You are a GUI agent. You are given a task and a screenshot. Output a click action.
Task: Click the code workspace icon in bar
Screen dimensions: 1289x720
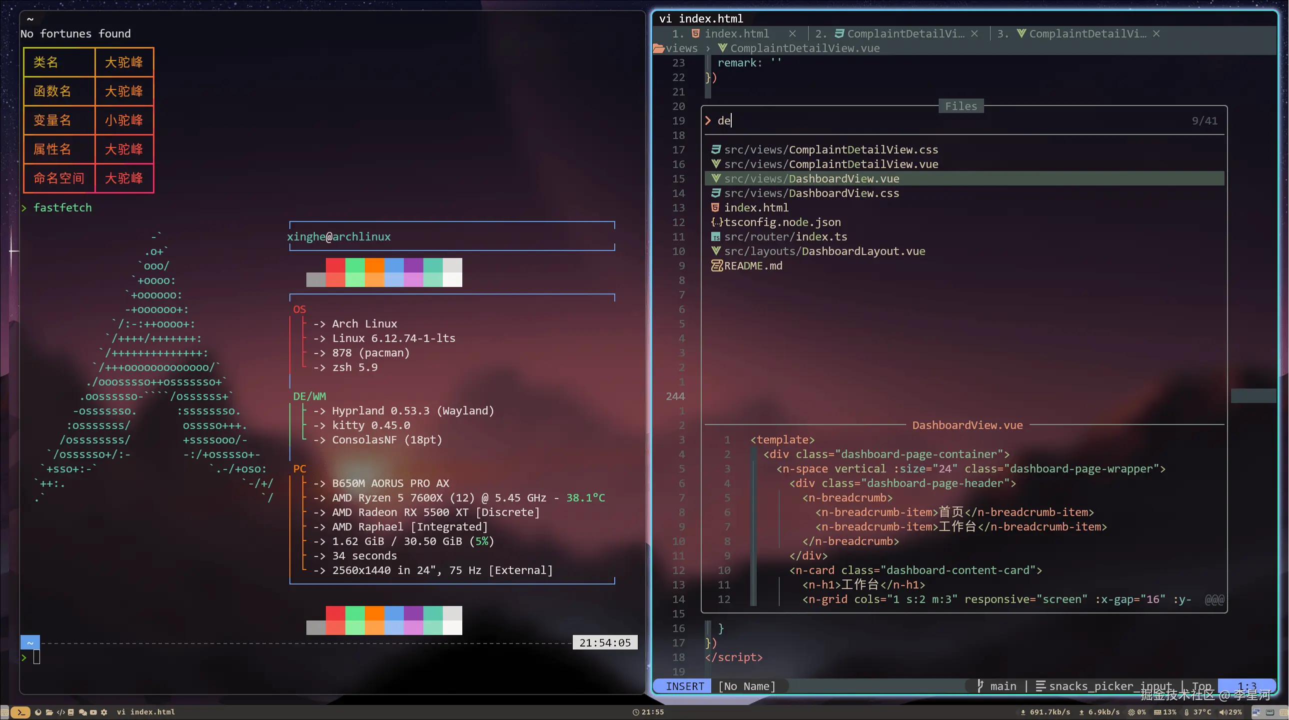[61, 712]
